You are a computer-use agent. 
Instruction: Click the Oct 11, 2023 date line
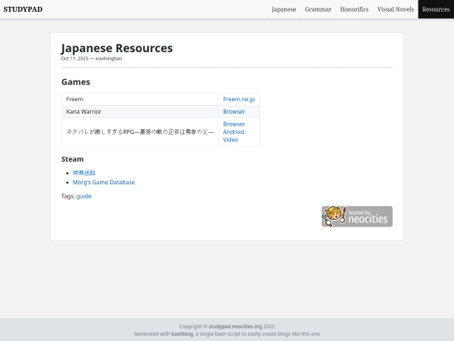pyautogui.click(x=92, y=59)
